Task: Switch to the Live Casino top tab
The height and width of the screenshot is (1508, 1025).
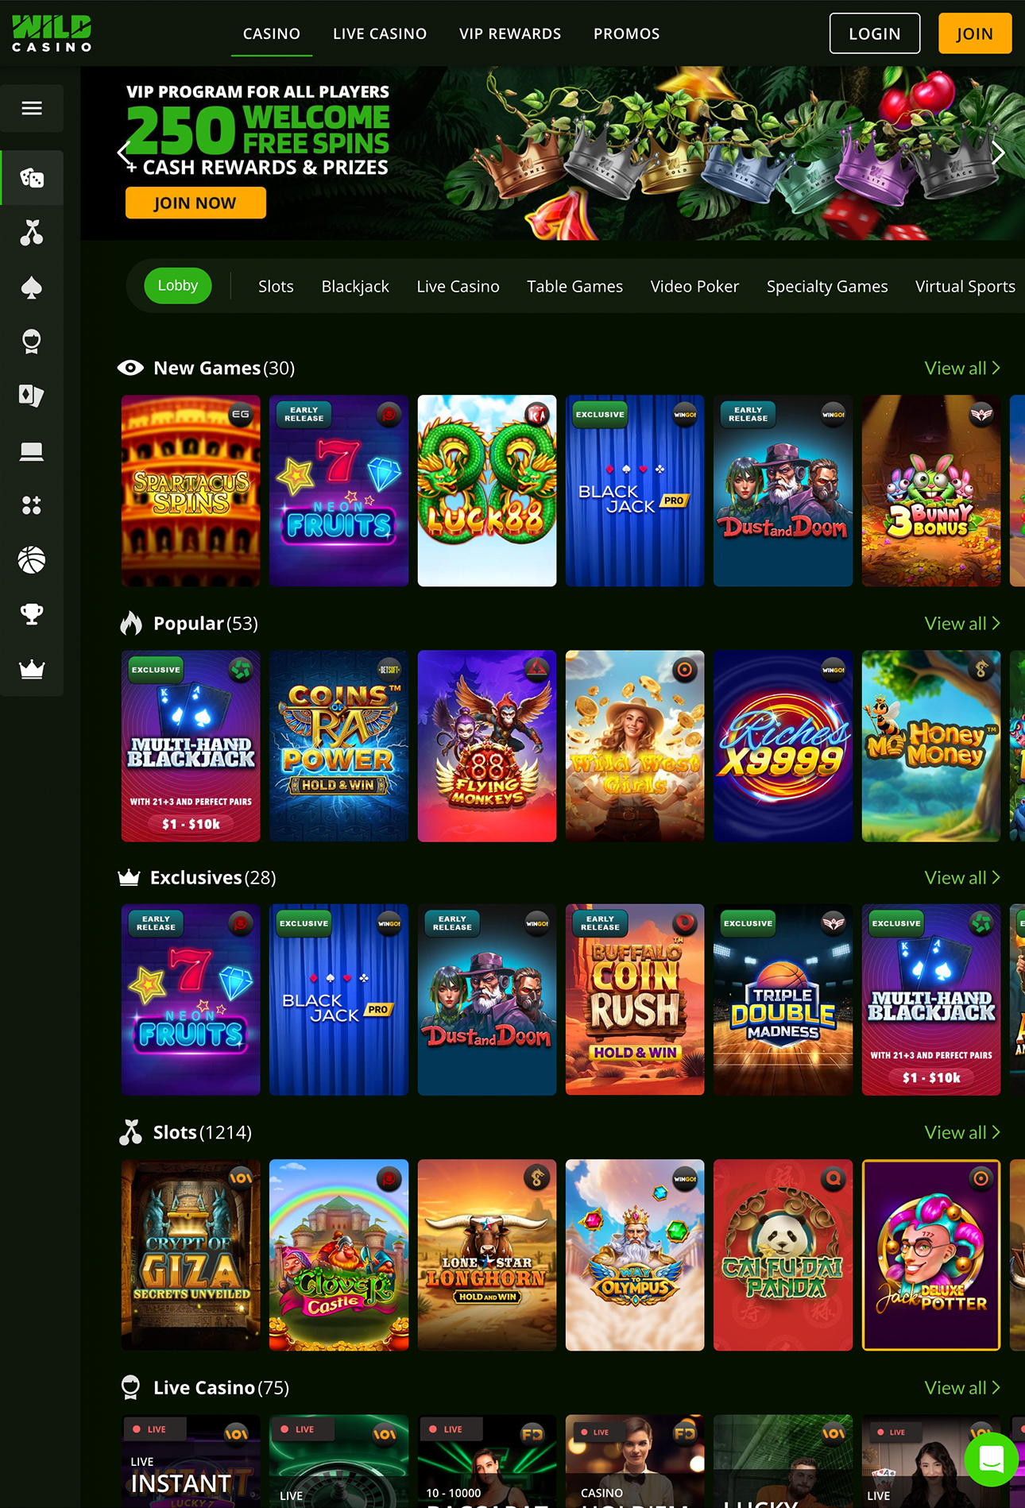Action: pyautogui.click(x=380, y=34)
